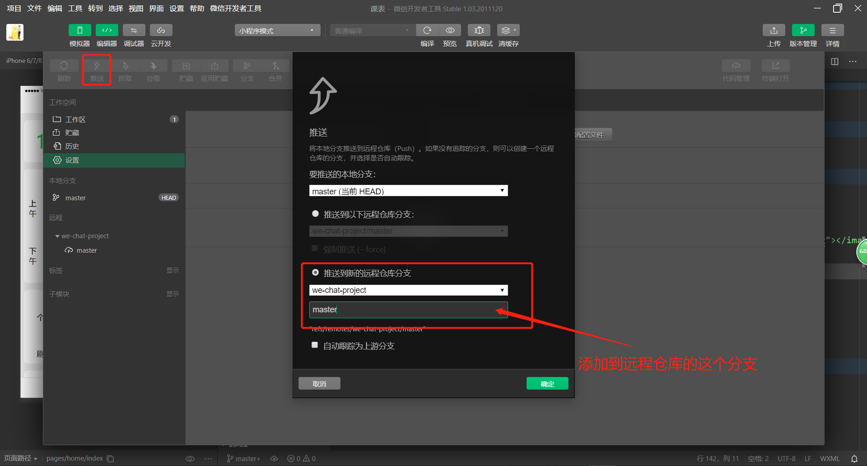
Task: Click the compile (编译) refresh icon
Action: pyautogui.click(x=427, y=30)
